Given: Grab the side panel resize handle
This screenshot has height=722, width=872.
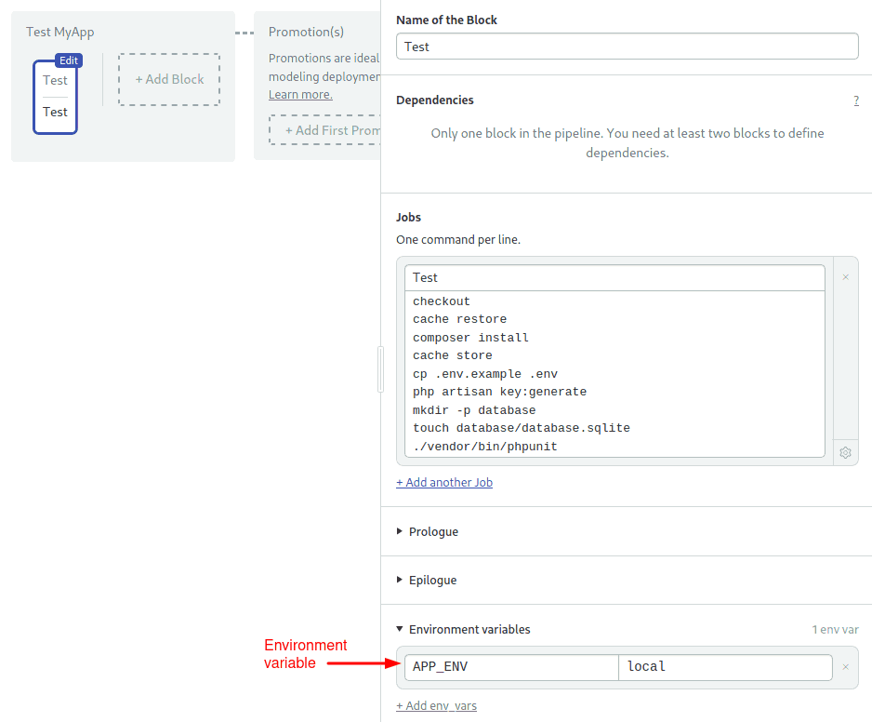Looking at the screenshot, I should pyautogui.click(x=380, y=369).
